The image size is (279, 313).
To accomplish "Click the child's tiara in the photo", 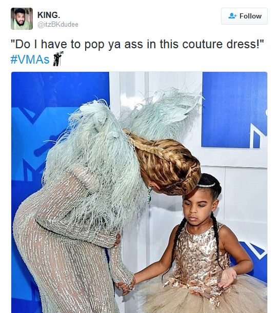I will point(206,185).
